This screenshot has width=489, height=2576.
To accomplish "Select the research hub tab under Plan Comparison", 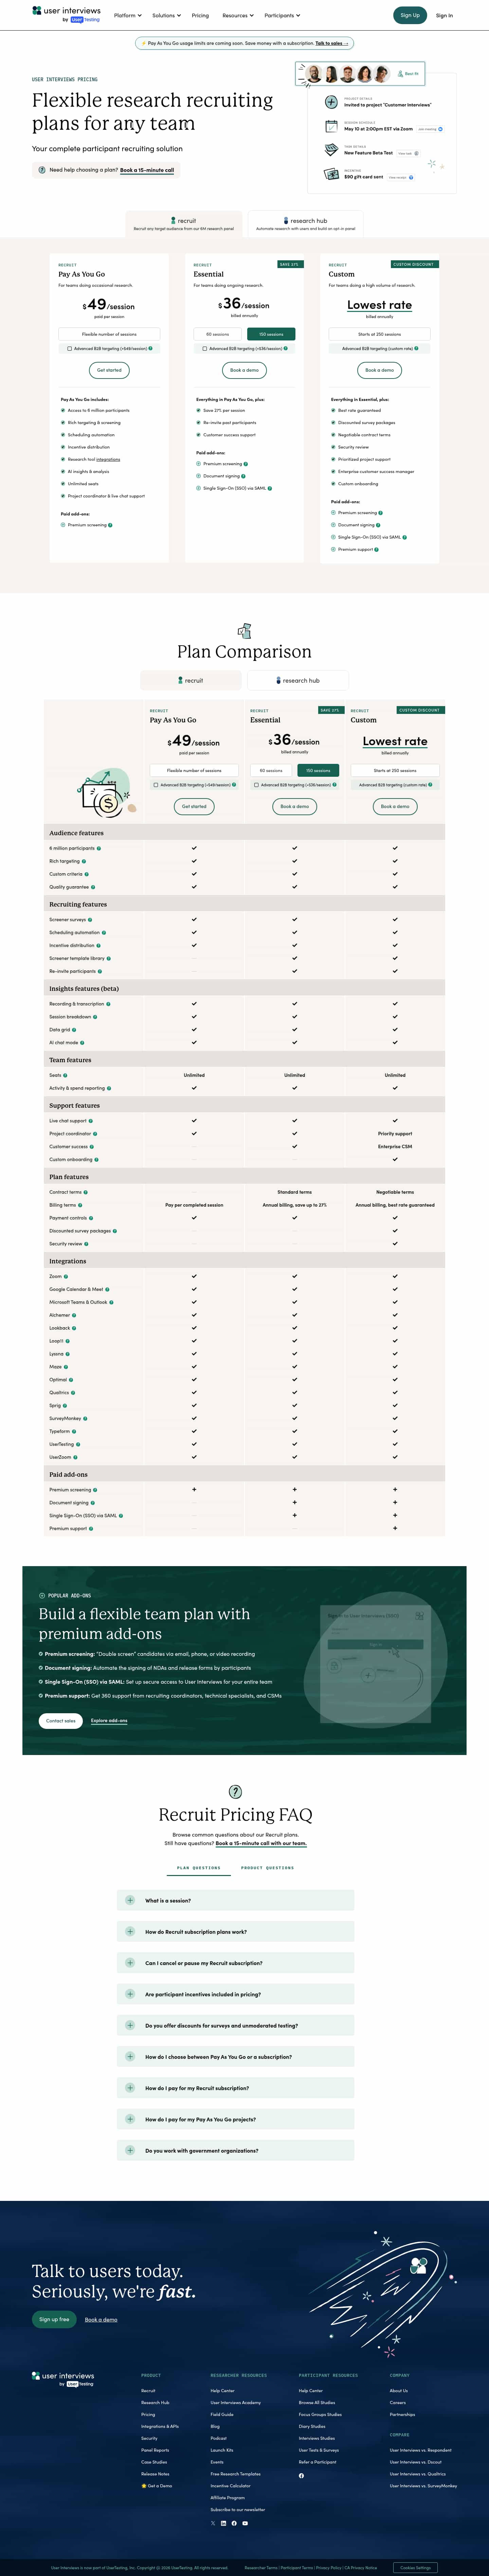I will [x=297, y=680].
